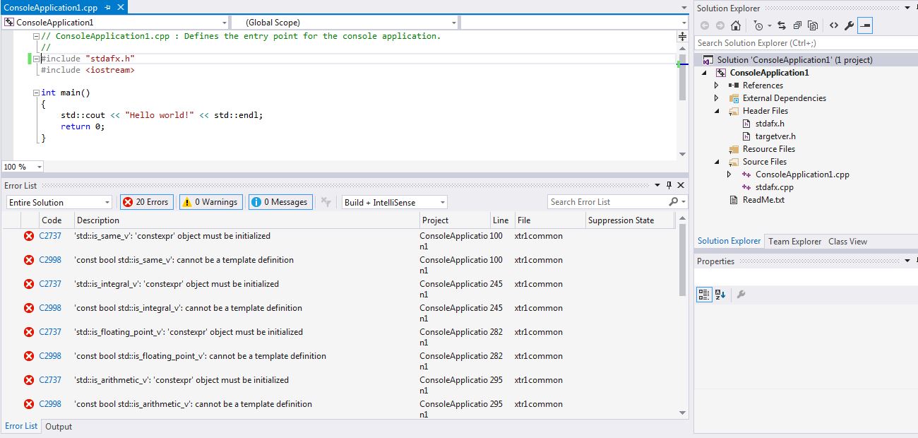Viewport: 918px width, 438px height.
Task: Toggle the 0 Warnings filter
Action: 210,202
